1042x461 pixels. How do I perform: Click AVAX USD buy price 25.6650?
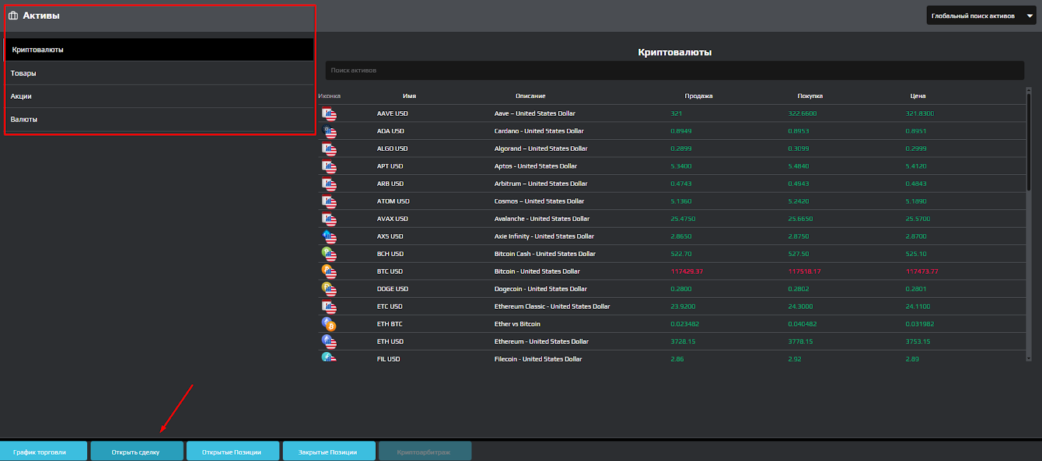coord(800,219)
